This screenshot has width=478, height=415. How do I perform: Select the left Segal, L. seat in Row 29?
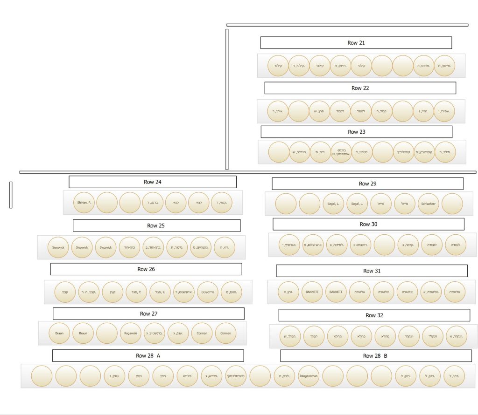(x=333, y=204)
